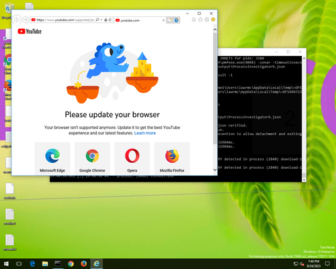336x269 pixels.
Task: Choose the Mozilla Firefox download card
Action: (x=172, y=158)
